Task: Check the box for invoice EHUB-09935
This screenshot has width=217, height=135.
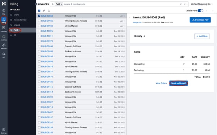Action: [39, 21]
